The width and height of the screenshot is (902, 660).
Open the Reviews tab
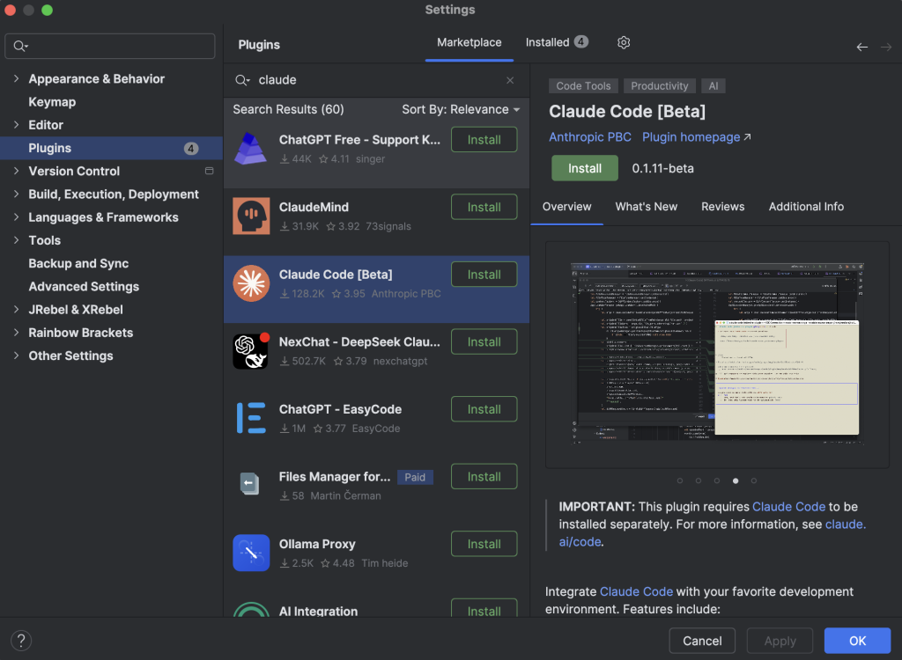722,207
